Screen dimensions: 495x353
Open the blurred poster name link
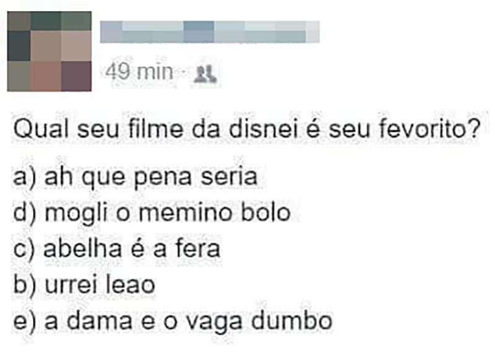coord(210,32)
